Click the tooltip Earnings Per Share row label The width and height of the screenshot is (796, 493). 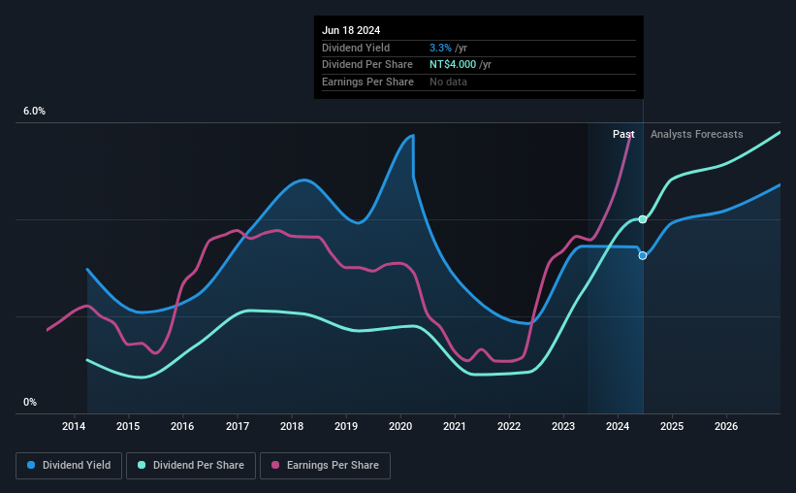click(x=367, y=82)
